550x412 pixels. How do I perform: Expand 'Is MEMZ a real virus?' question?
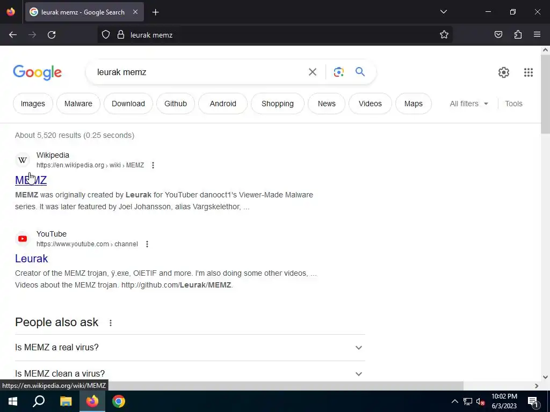coord(190,348)
